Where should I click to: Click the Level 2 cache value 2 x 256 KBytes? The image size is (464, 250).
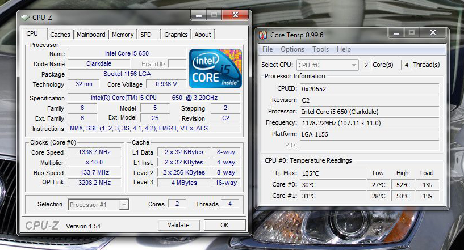[184, 172]
